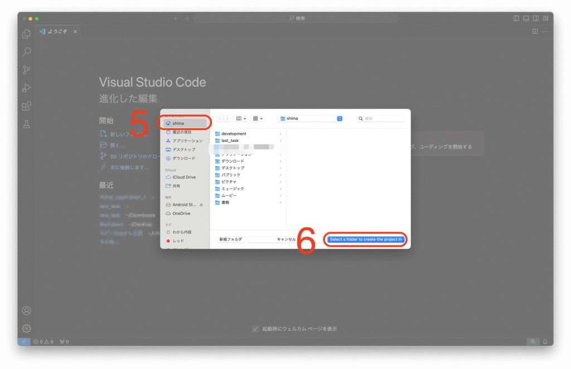571x369 pixels.
Task: Open Source Control view in activity bar
Action: 27,70
